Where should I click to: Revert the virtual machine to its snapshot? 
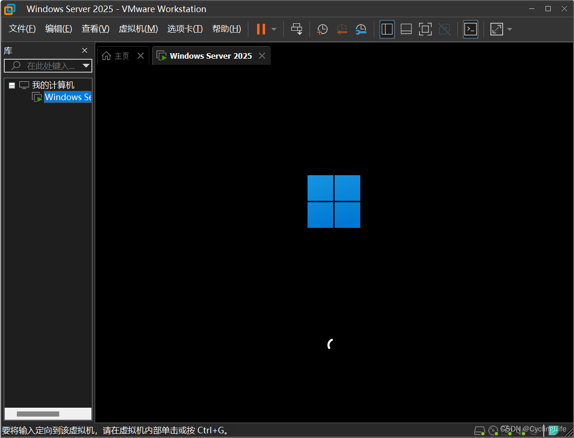point(342,29)
